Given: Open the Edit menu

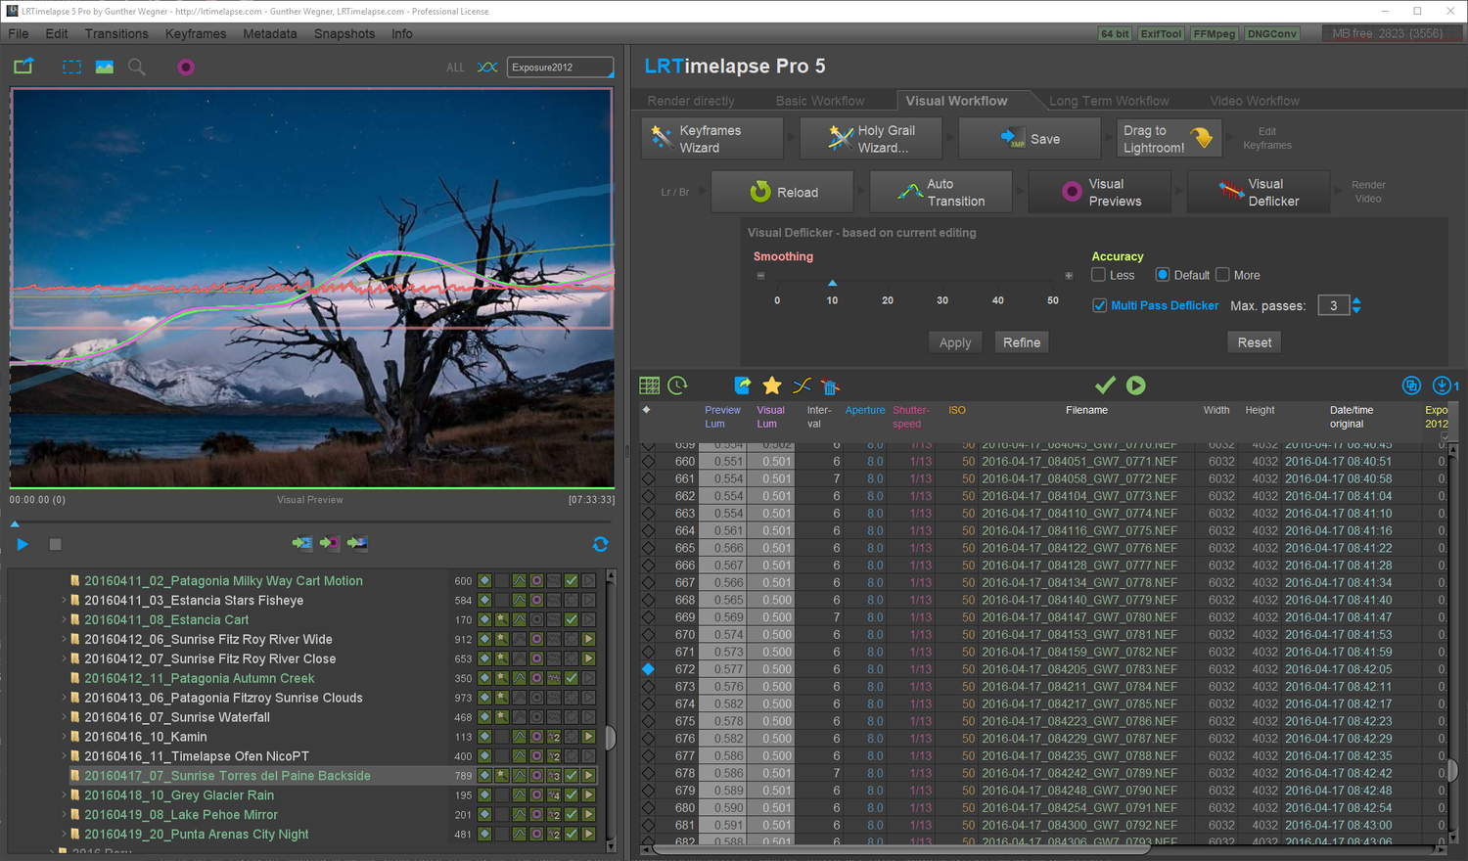Looking at the screenshot, I should click(x=57, y=33).
